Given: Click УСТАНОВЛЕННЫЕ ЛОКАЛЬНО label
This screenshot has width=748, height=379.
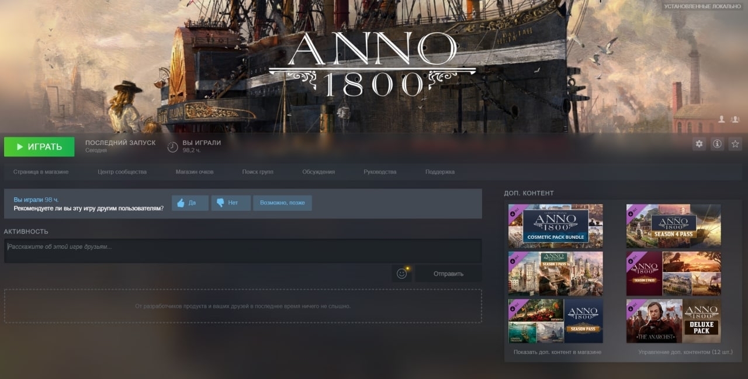Looking at the screenshot, I should pyautogui.click(x=704, y=6).
